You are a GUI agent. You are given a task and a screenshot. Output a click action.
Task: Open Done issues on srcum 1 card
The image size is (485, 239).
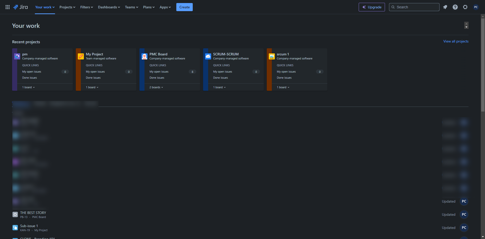(284, 78)
